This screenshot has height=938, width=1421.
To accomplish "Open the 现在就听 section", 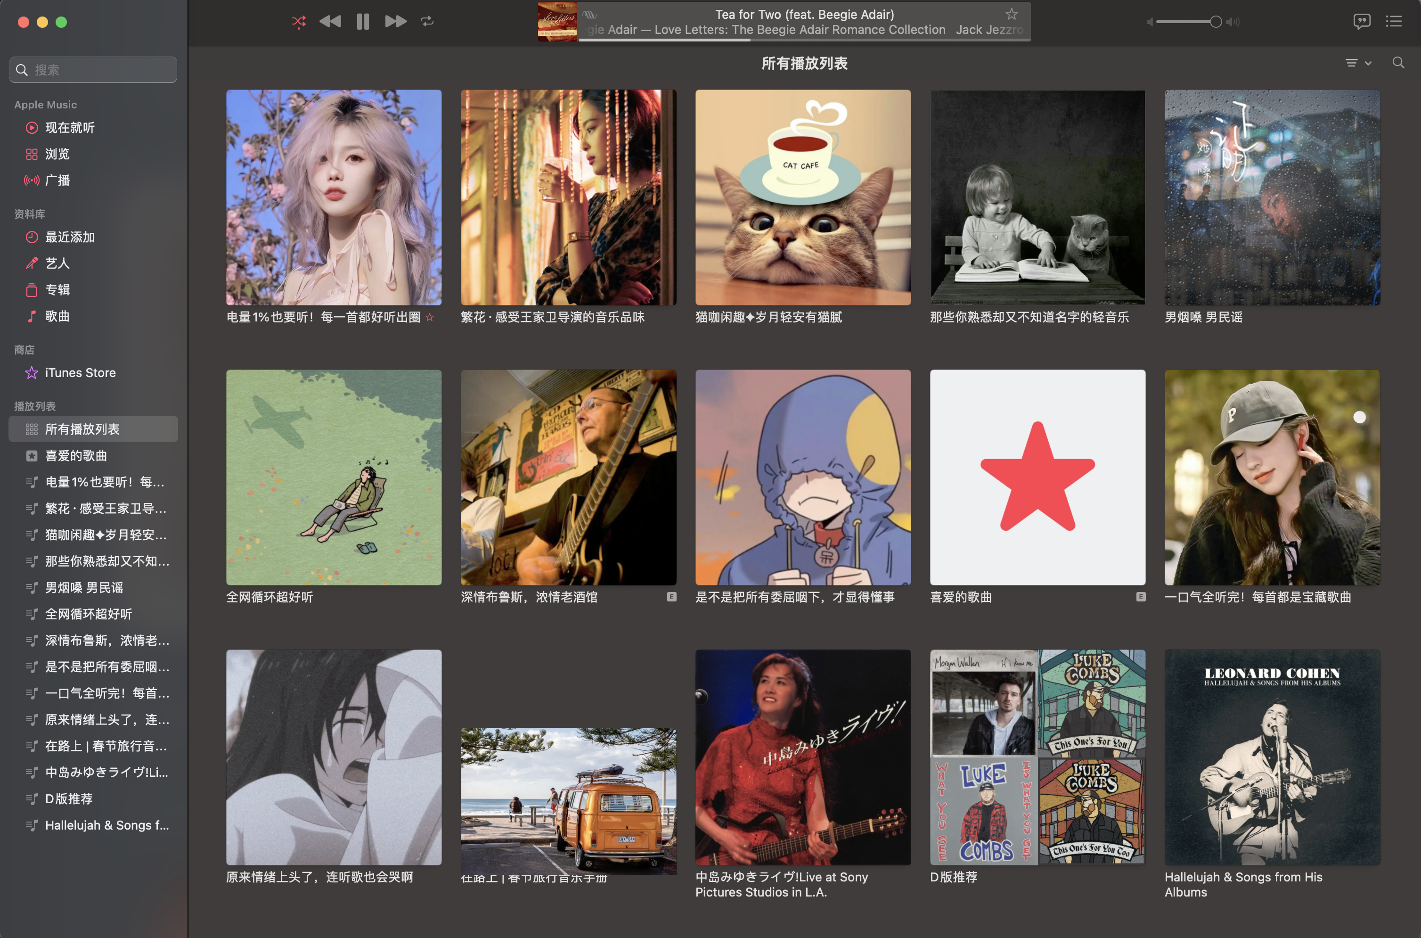I will [69, 127].
